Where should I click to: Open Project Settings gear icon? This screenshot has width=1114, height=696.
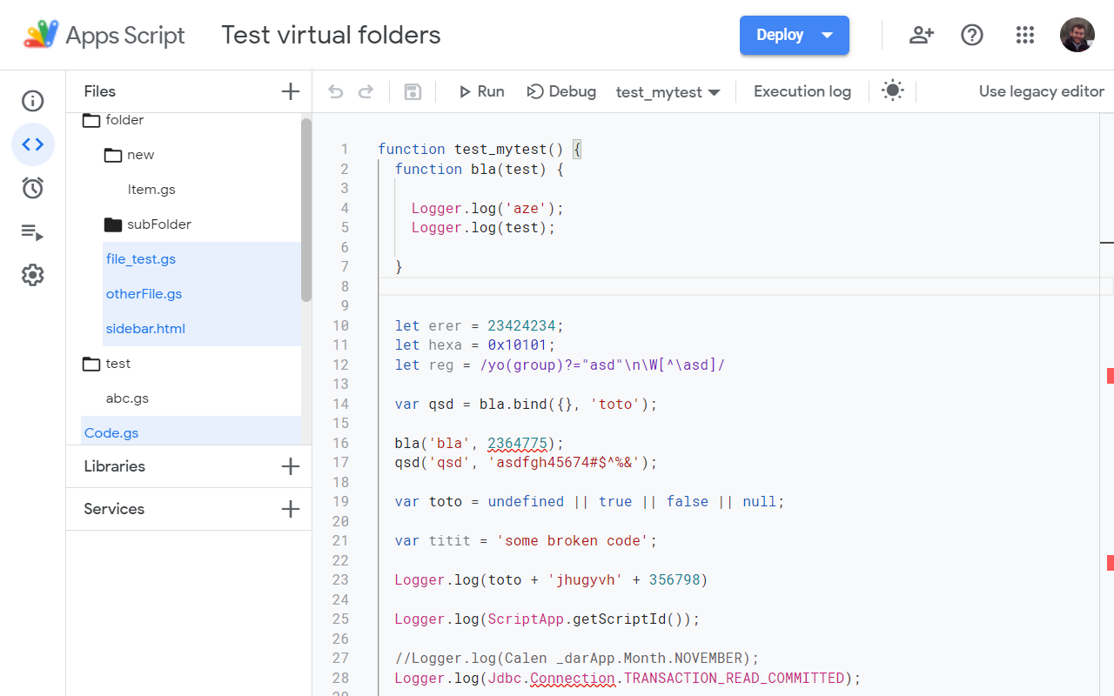[32, 275]
